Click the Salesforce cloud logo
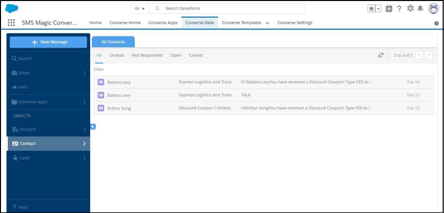This screenshot has height=213, width=444. 12,8
